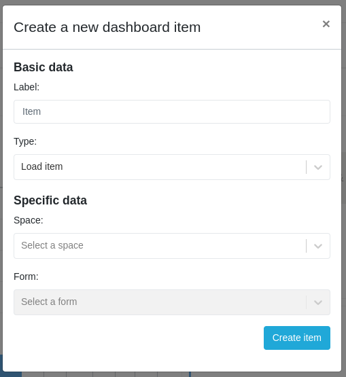Click the dimmed backdrop below the dialog

[x=264, y=374]
